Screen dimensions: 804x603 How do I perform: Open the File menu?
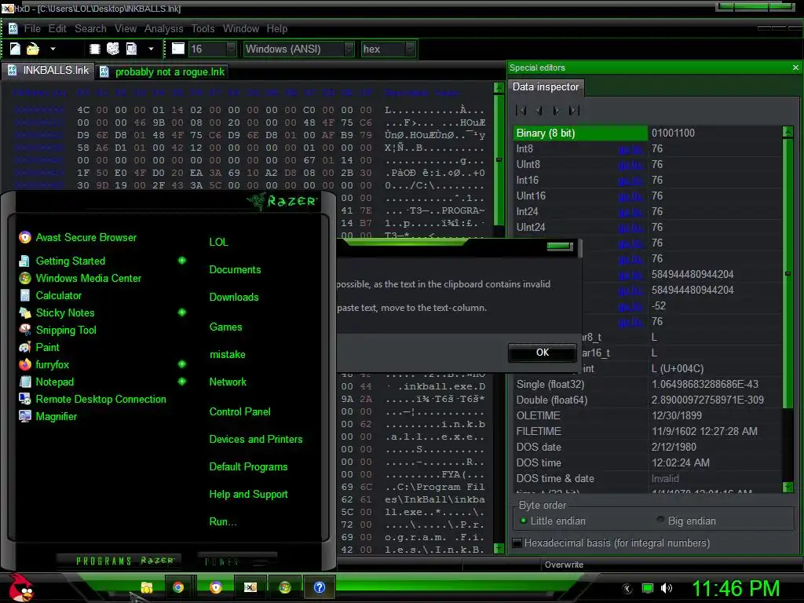32,29
